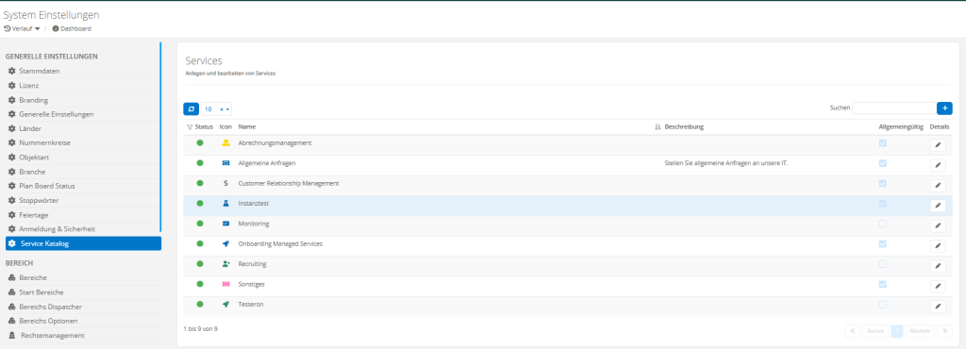The width and height of the screenshot is (966, 349).
Task: Jump to last page with double-right arrow
Action: pos(944,330)
